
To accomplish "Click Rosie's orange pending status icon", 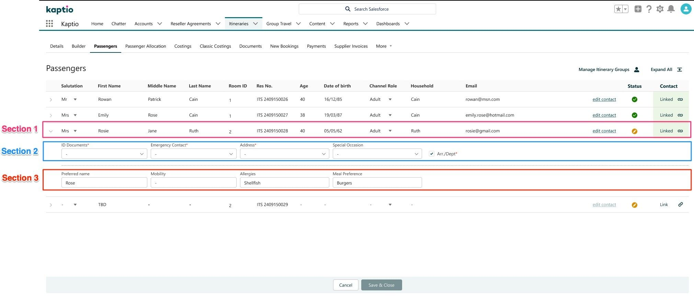I will (x=634, y=131).
